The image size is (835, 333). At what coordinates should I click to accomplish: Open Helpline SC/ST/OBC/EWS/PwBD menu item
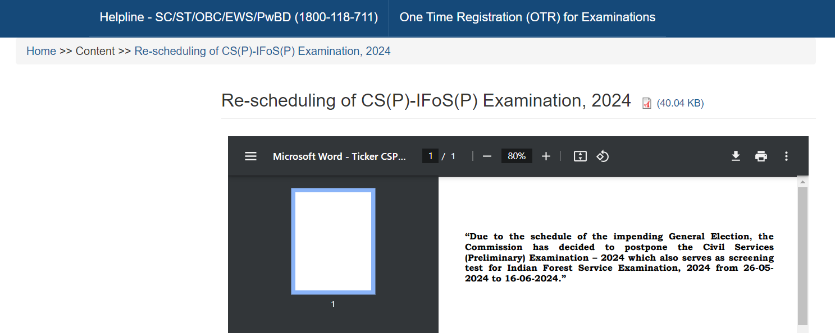click(239, 17)
